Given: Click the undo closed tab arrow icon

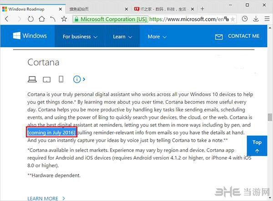Looking at the screenshot, I should tap(53, 19).
